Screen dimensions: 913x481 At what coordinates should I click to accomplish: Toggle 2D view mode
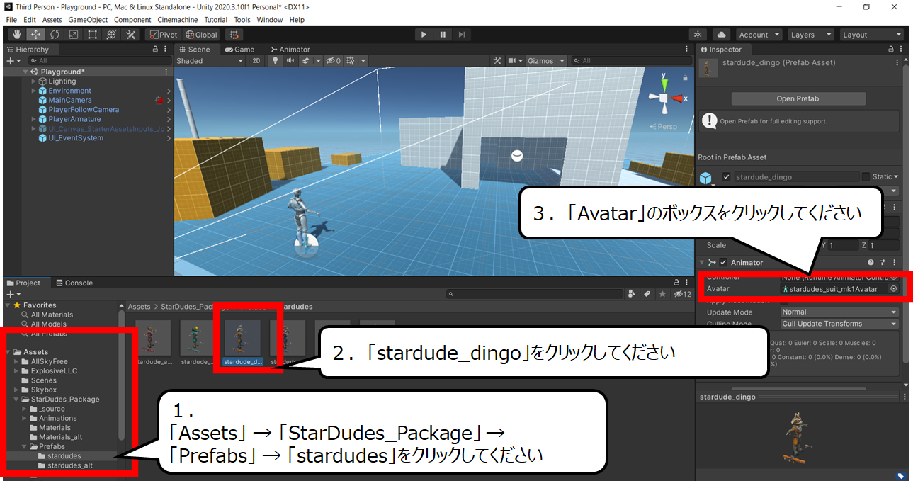click(x=256, y=61)
